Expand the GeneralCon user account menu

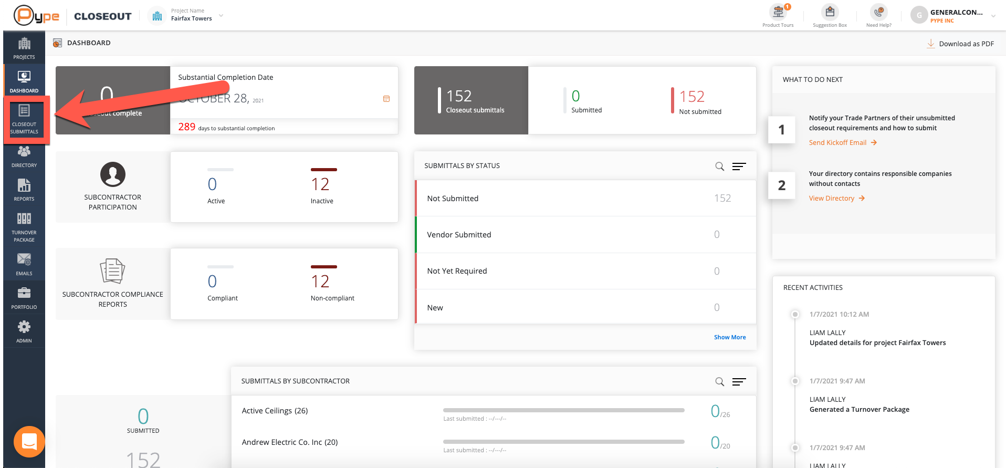[993, 16]
